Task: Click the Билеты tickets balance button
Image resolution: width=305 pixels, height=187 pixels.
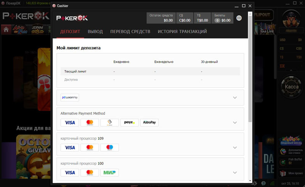Action: coord(222,18)
